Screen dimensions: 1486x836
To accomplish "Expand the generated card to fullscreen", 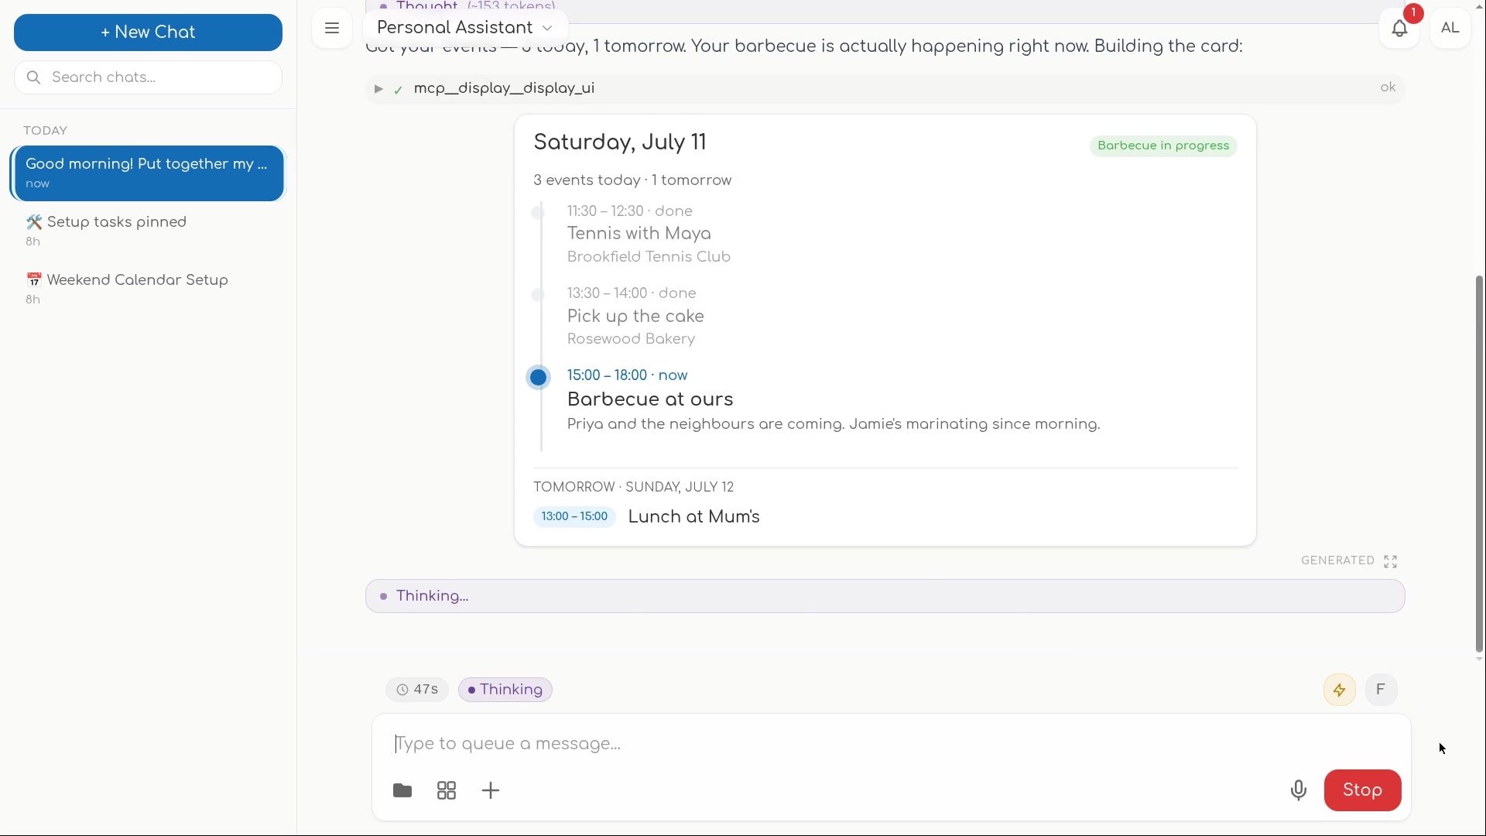I will [x=1391, y=561].
